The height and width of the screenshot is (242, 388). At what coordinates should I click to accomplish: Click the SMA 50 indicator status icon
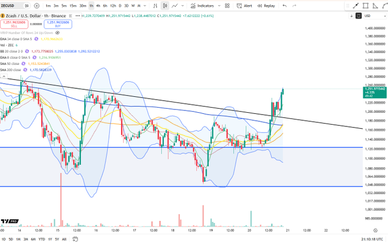tap(23, 63)
